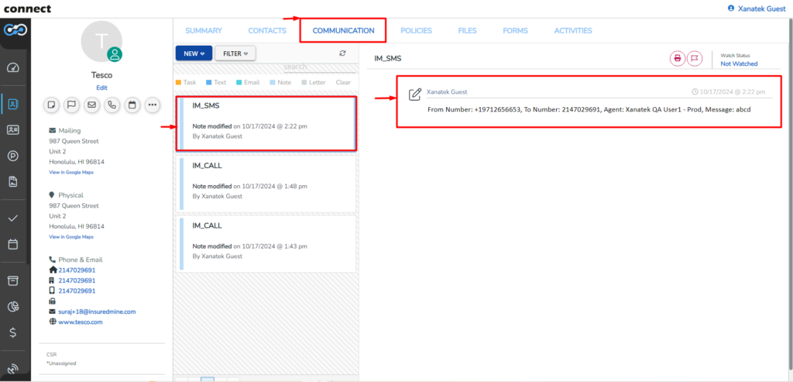Click the home phone number 2147029691
793x382 pixels.
(x=77, y=270)
